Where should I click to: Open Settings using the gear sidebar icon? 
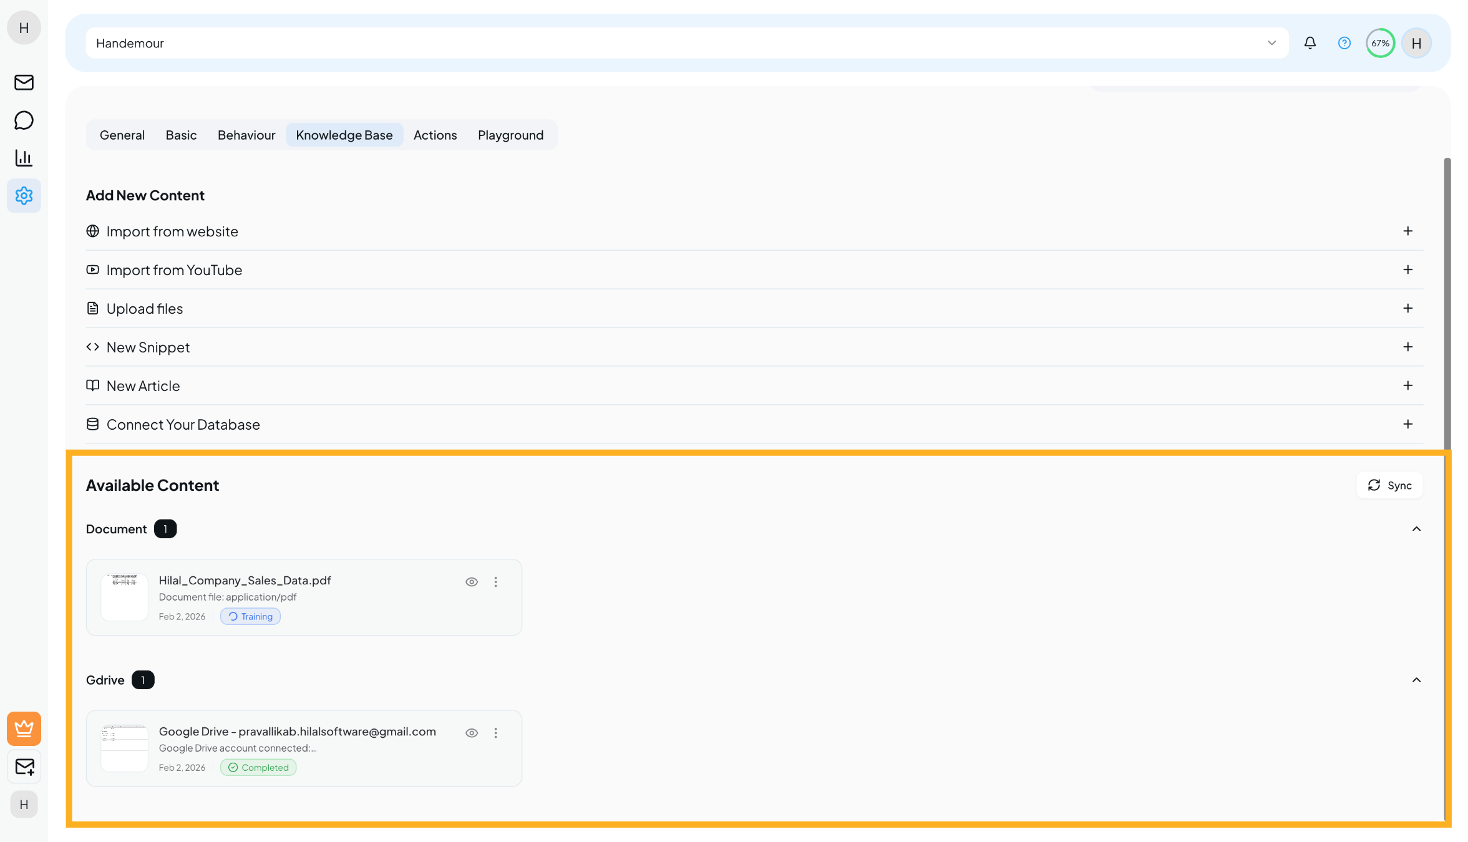tap(24, 196)
